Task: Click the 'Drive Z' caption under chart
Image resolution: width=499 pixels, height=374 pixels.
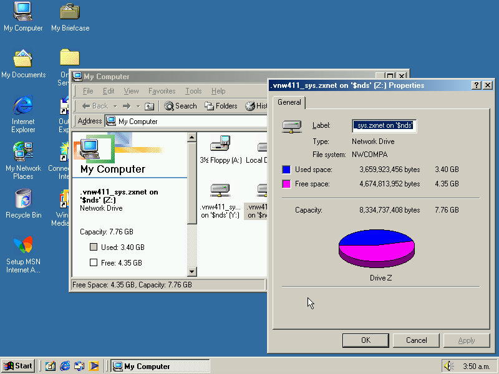Action: pyautogui.click(x=380, y=278)
